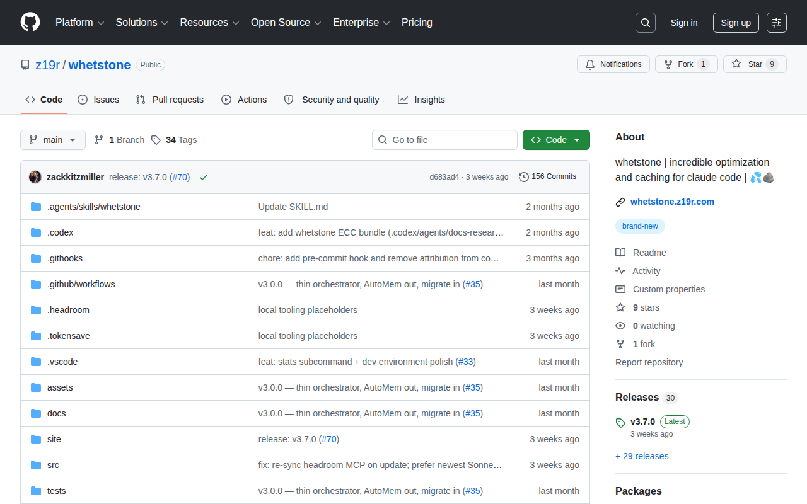The width and height of the screenshot is (807, 504).
Task: Open the Insights tab
Action: coord(421,100)
